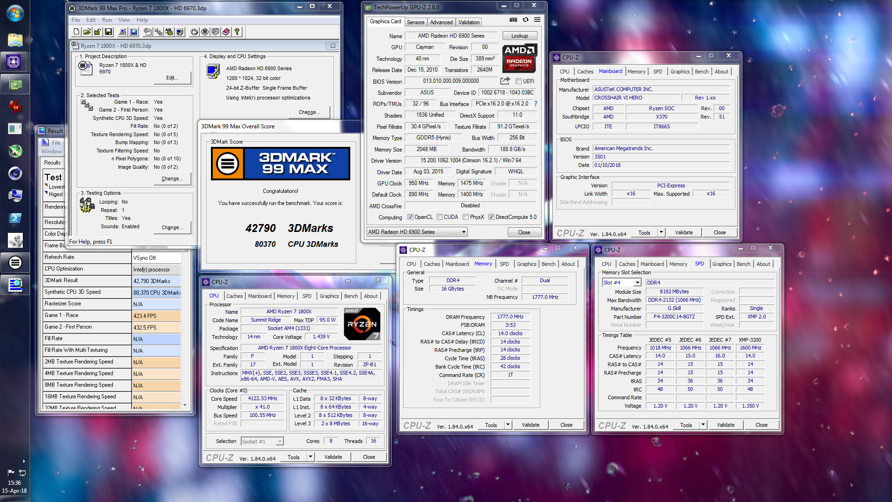Click Edit... under Project Description
The image size is (892, 502).
coord(172,78)
